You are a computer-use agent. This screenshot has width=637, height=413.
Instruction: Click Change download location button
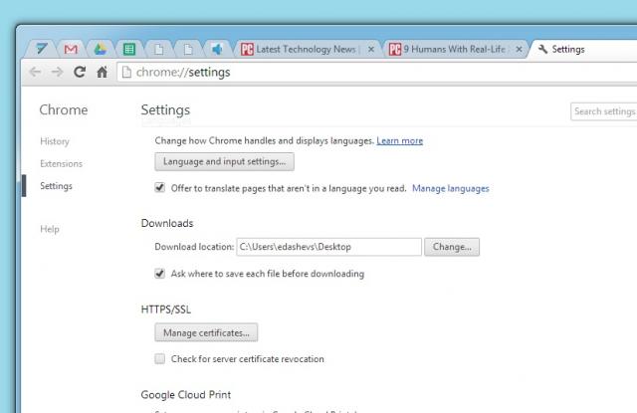(452, 247)
